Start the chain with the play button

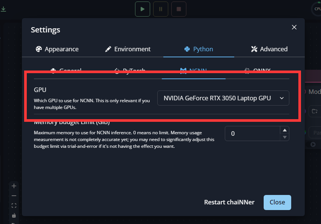143,9
